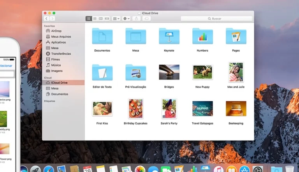
Task: Select AirDrop in the sidebar
Action: pyautogui.click(x=63, y=31)
